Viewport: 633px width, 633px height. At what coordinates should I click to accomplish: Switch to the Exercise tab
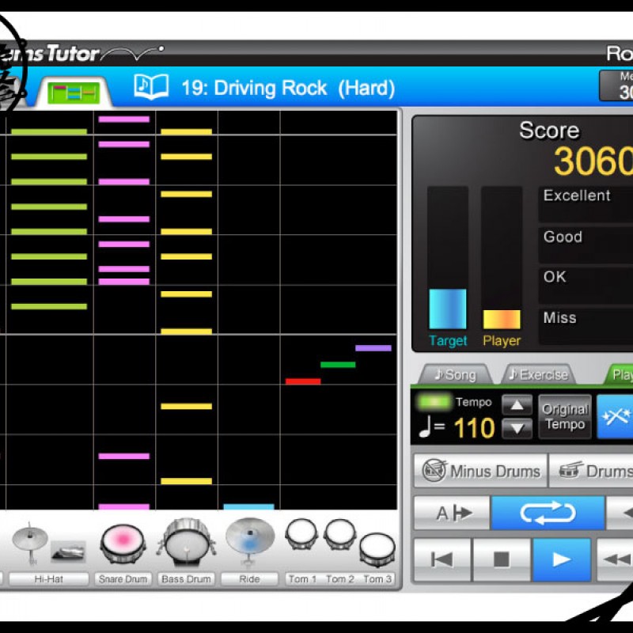click(539, 374)
